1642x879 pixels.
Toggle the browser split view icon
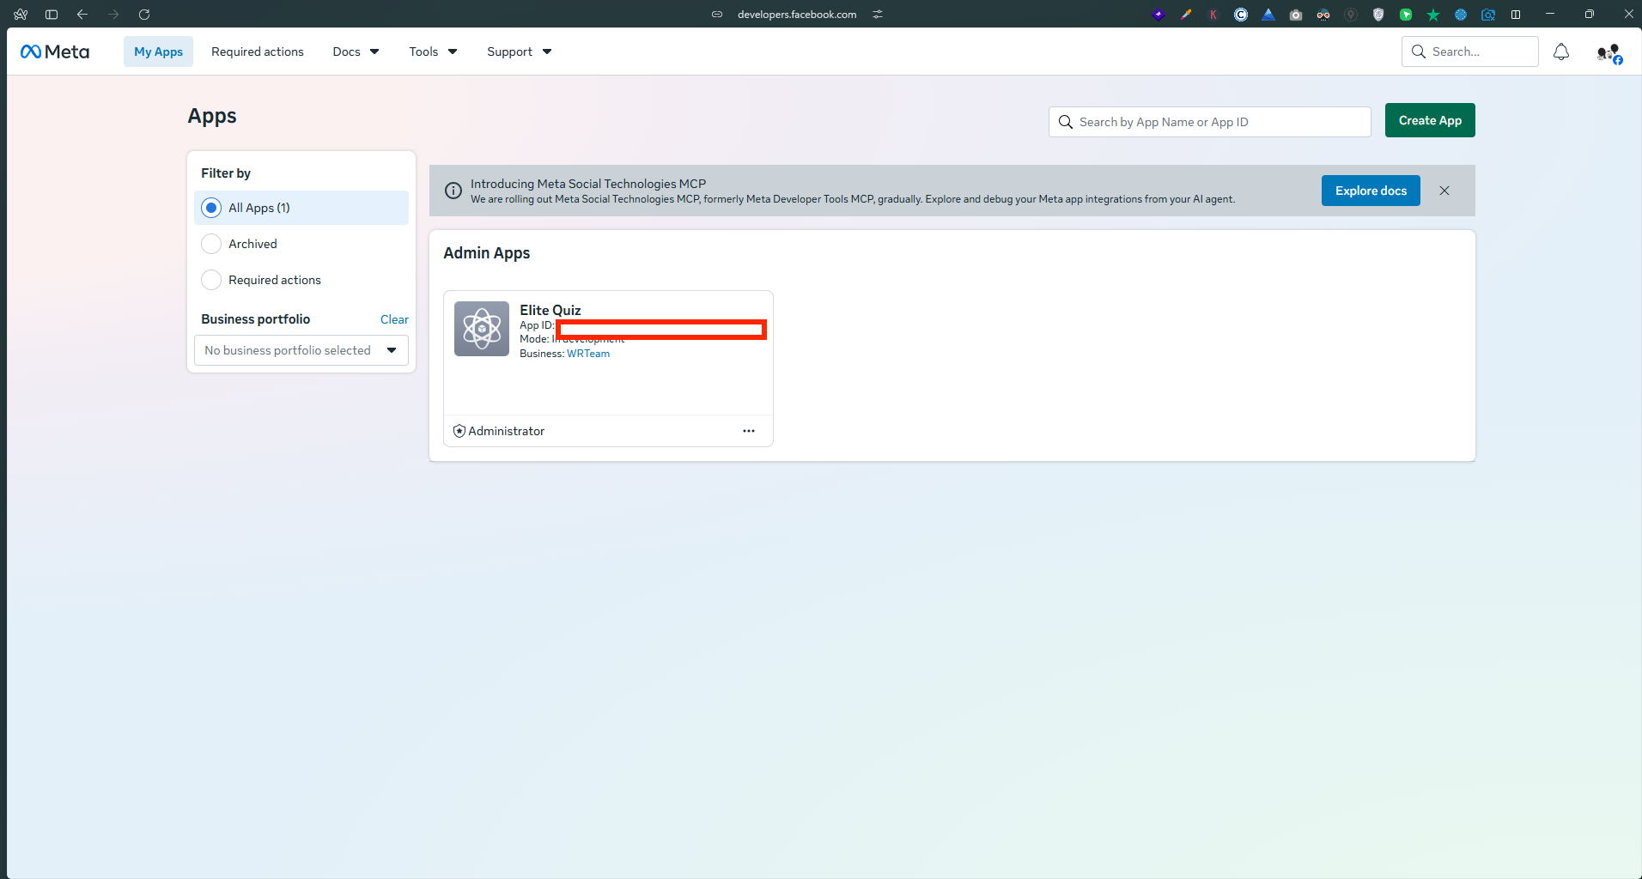[1516, 15]
